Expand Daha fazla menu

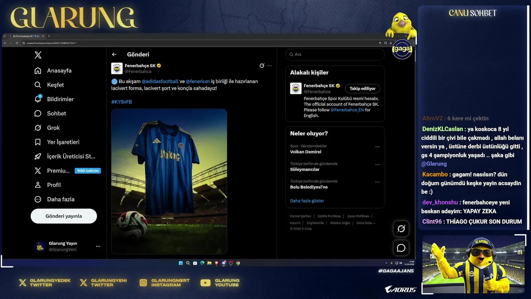tap(54, 199)
